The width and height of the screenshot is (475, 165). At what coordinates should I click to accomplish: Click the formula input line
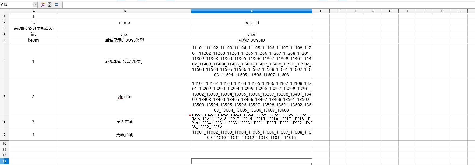269,5
